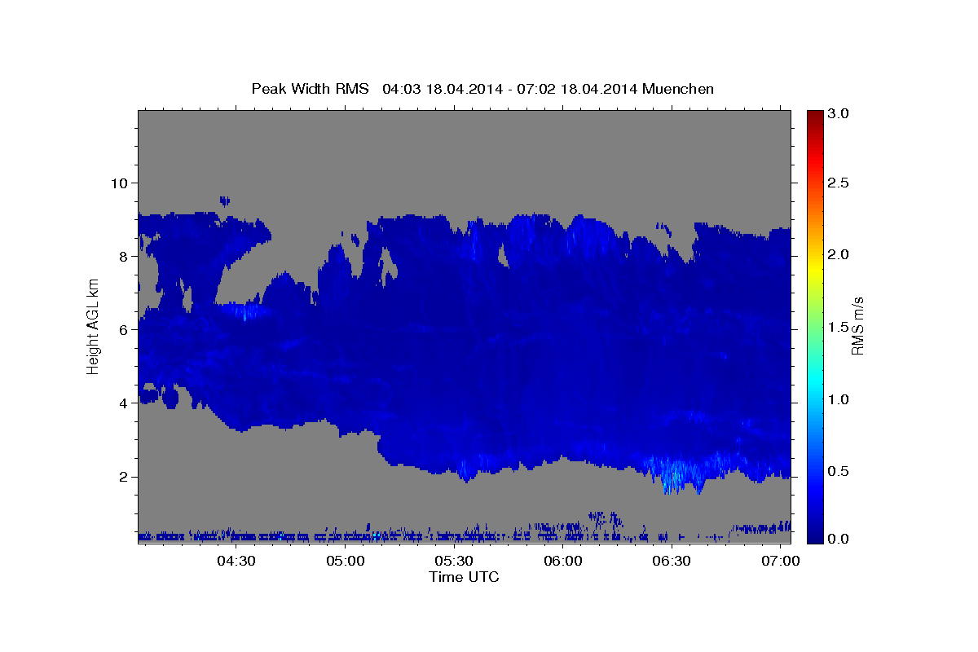This screenshot has width=978, height=652.
Task: Click the height tick label 6
Action: tap(122, 329)
